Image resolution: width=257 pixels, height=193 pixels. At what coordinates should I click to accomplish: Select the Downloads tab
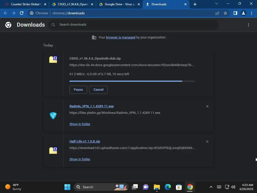click(x=166, y=4)
